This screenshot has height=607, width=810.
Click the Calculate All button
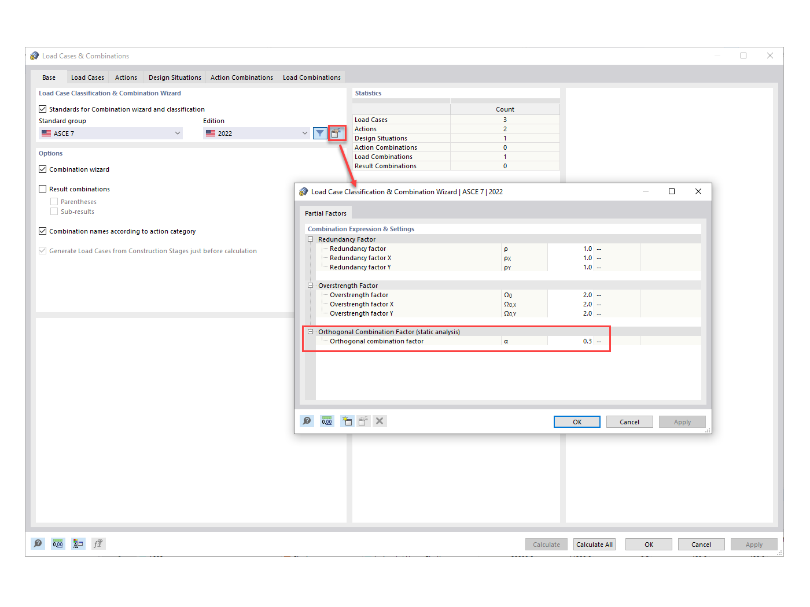594,545
